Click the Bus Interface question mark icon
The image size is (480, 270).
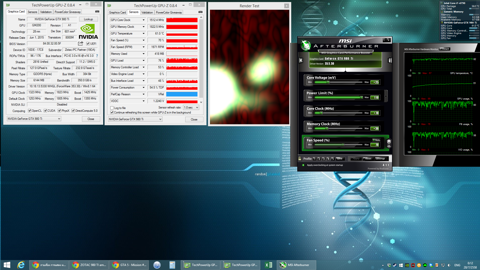[97, 56]
